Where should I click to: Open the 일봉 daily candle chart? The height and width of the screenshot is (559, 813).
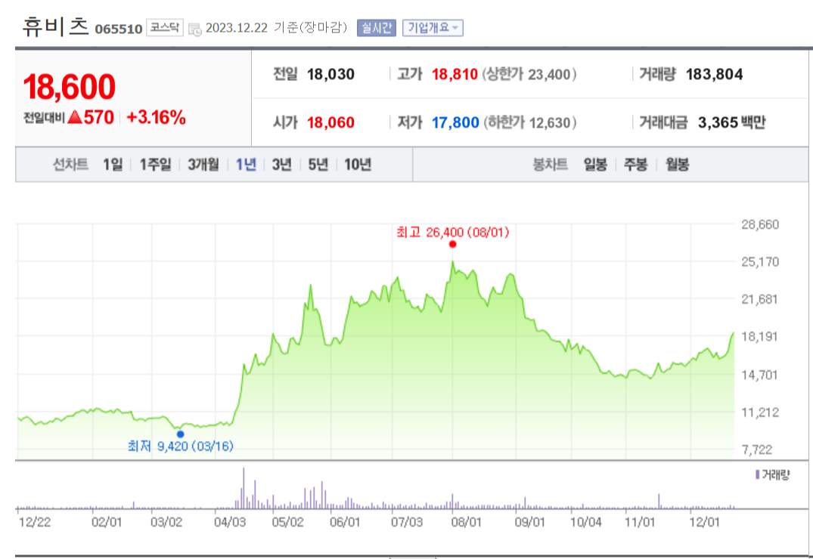click(x=595, y=165)
